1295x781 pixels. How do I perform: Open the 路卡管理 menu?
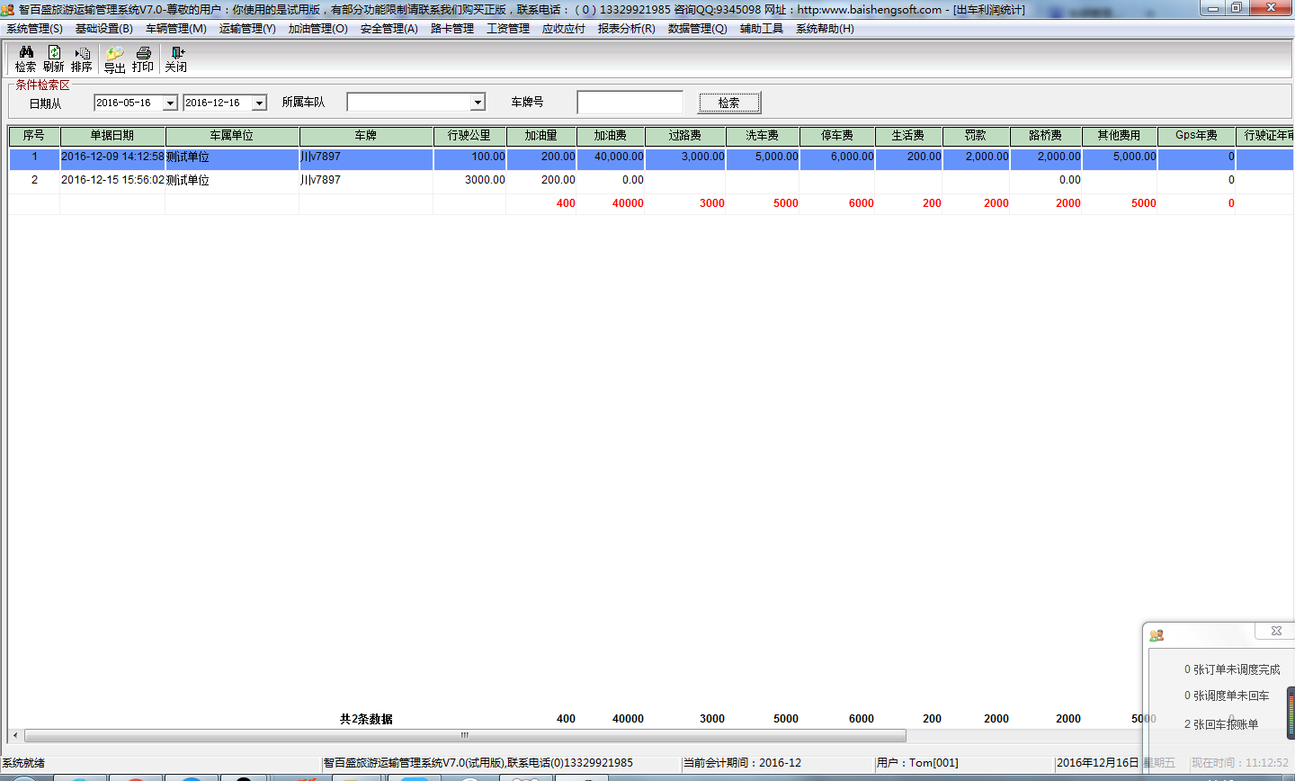(x=452, y=29)
